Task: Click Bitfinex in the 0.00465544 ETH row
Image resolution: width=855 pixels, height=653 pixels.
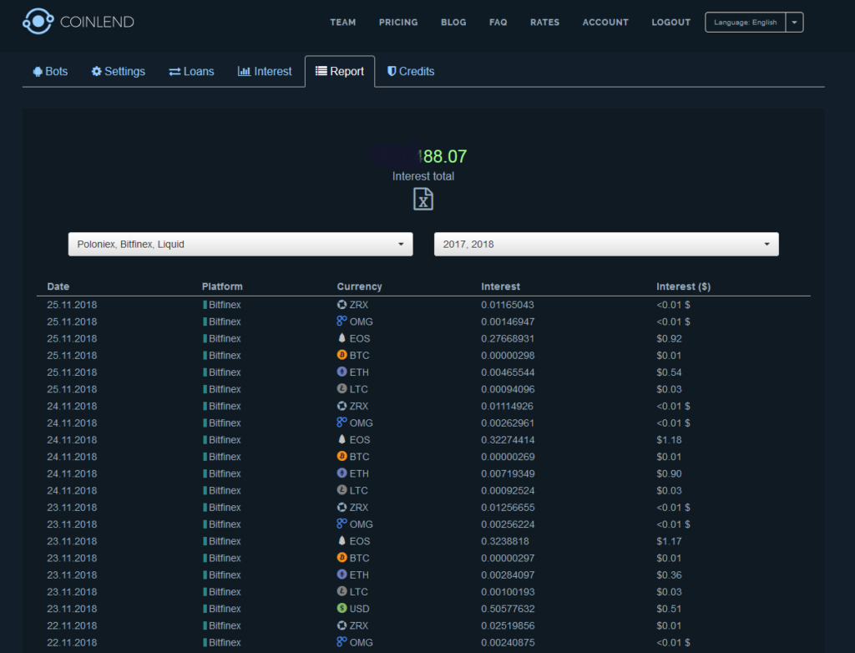Action: [225, 372]
